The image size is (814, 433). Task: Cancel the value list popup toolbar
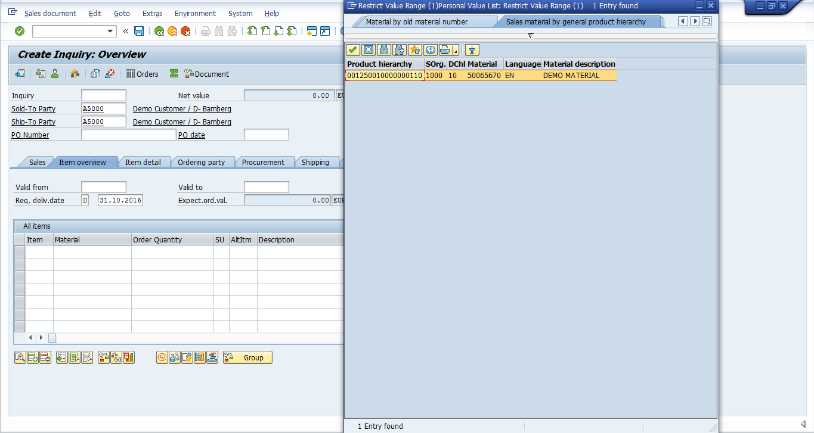[x=369, y=50]
